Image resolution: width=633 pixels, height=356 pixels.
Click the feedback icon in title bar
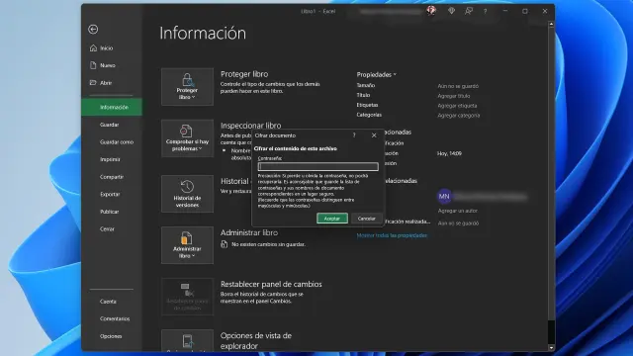[468, 11]
